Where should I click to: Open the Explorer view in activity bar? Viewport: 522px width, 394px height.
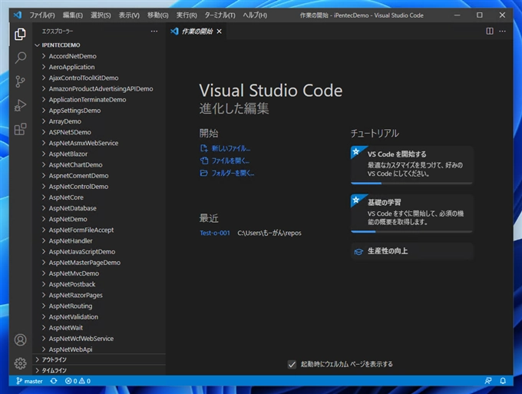coord(20,34)
